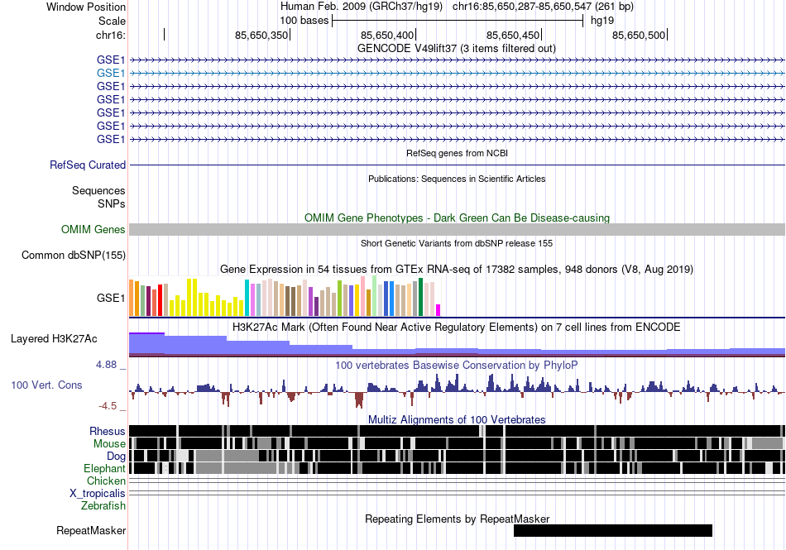Viewport: 786px width, 550px height.
Task: Open 'Short Genetic Variants from dbSNP release 155'
Action: tap(457, 243)
